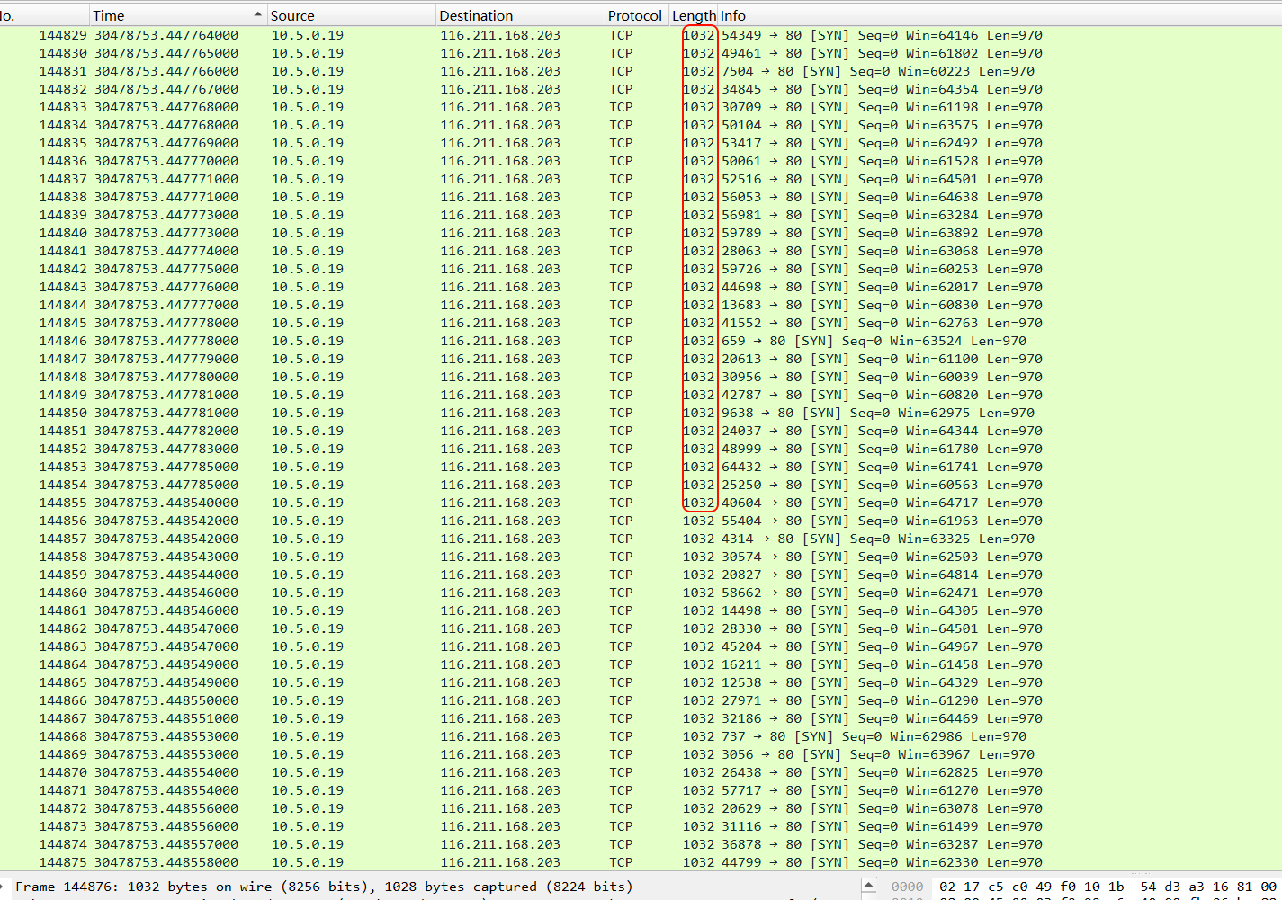Select packet number 144850
1282x900 pixels.
(63, 413)
